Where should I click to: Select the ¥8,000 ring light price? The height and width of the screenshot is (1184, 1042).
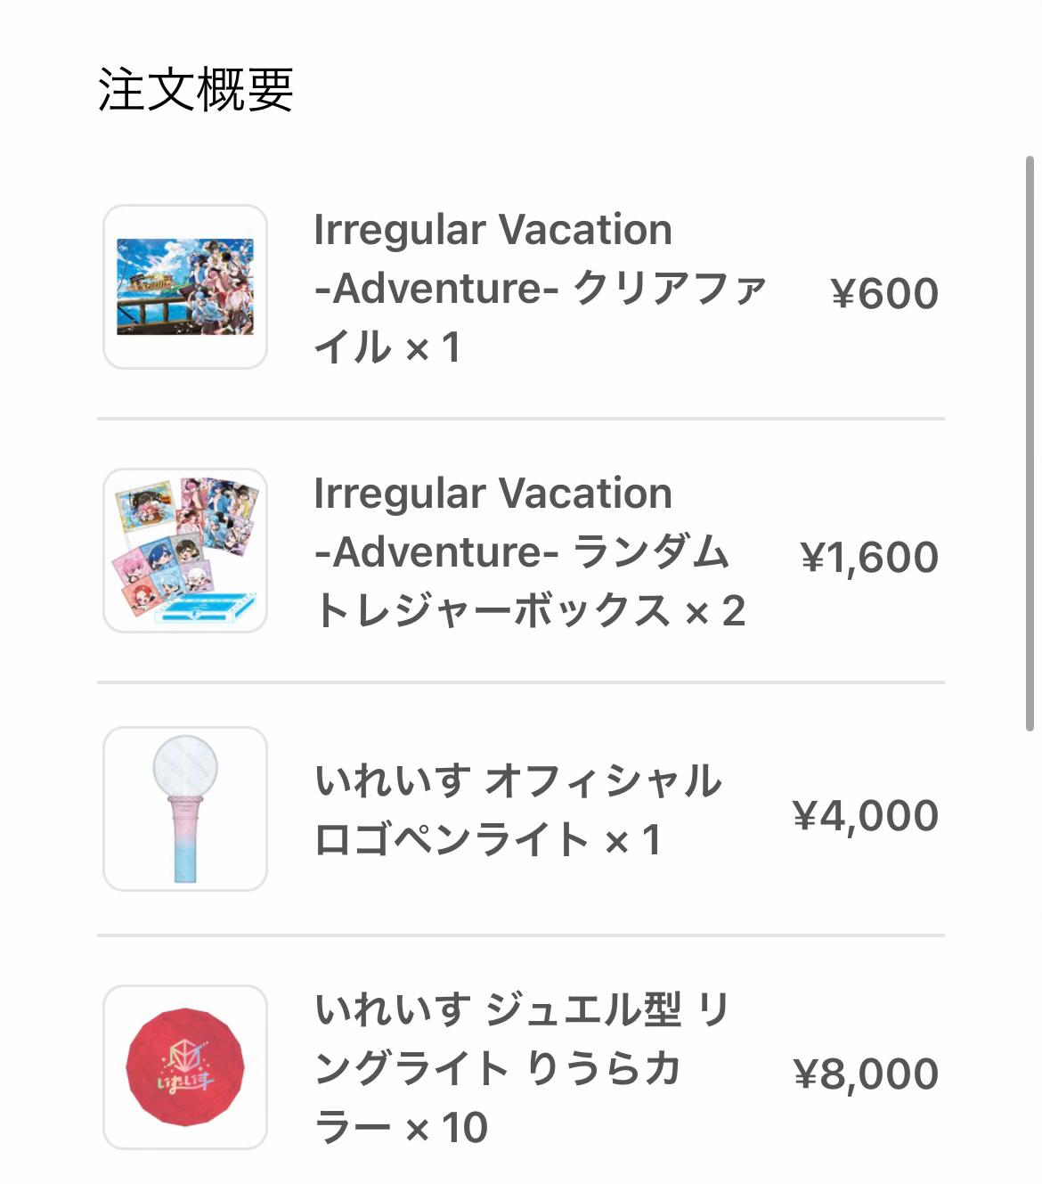[866, 1074]
